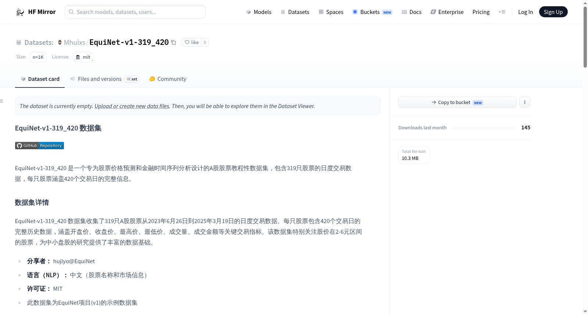Open the 'Upload or create new data files' link
Image resolution: width=588 pixels, height=315 pixels.
[132, 106]
